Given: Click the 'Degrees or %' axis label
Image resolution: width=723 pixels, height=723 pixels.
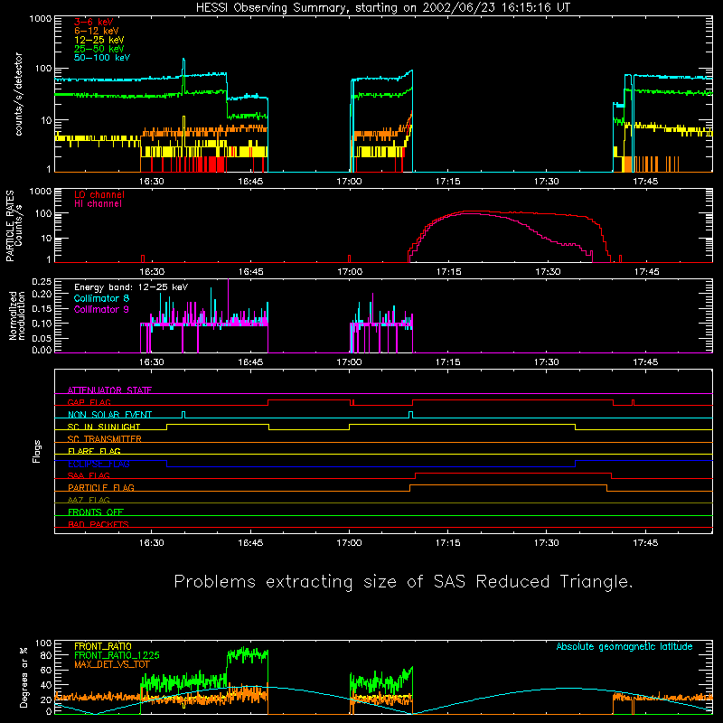Looking at the screenshot, I should point(23,678).
